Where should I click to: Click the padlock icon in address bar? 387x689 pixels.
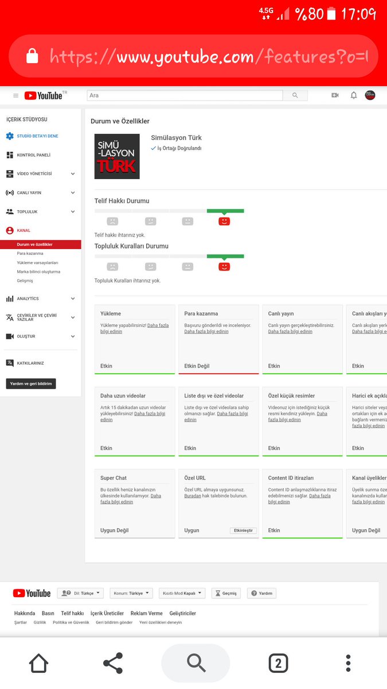click(32, 56)
